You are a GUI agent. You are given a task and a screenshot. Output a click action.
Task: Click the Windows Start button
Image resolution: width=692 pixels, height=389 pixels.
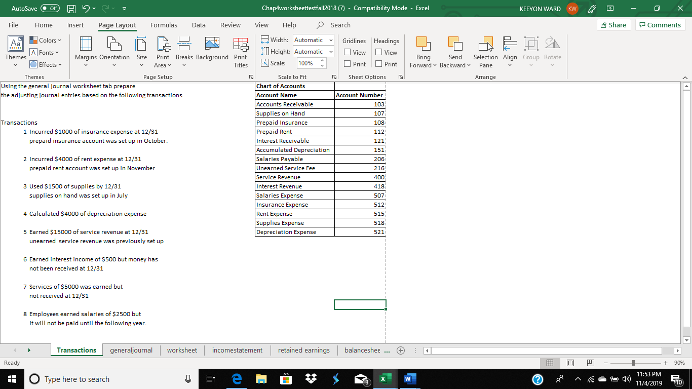pos(12,379)
